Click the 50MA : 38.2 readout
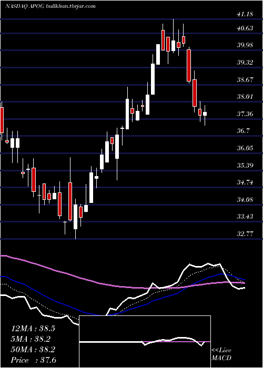Screen dimensions: 263x368 (x=33, y=350)
